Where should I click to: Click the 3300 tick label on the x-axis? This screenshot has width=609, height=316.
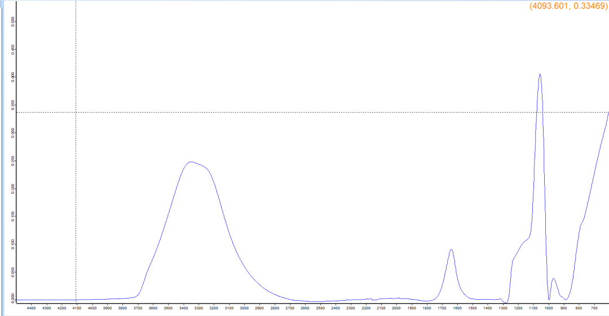click(198, 308)
